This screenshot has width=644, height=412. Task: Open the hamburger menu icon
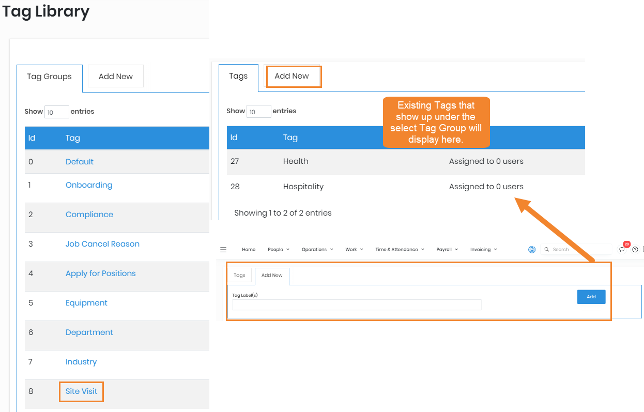223,250
